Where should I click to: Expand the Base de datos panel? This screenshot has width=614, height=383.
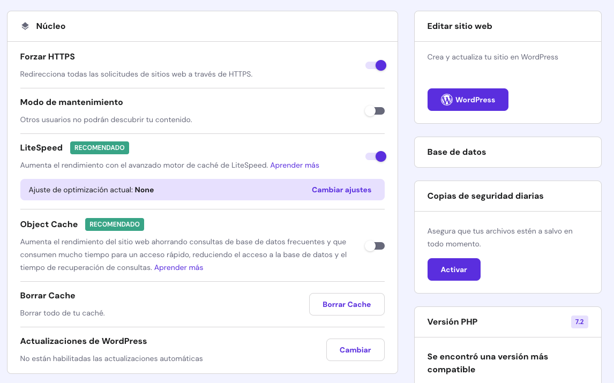(507, 152)
